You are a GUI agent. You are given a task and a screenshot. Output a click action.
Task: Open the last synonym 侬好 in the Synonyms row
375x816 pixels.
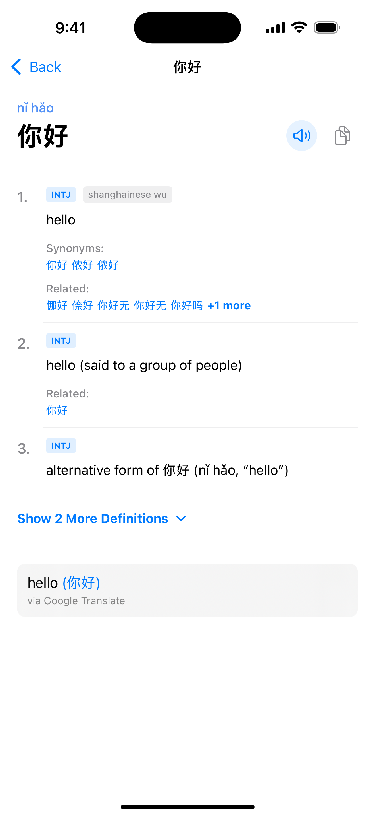point(108,265)
